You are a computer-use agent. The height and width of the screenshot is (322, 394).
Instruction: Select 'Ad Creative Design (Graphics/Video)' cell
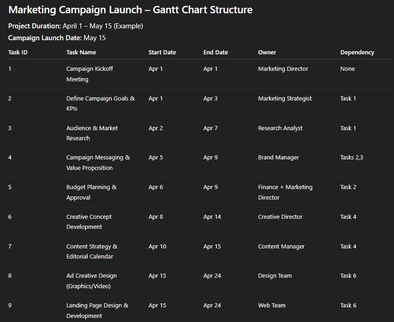(x=91, y=281)
